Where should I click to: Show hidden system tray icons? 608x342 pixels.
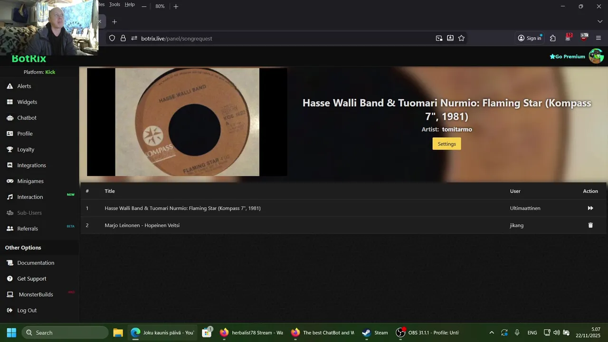coord(492,332)
